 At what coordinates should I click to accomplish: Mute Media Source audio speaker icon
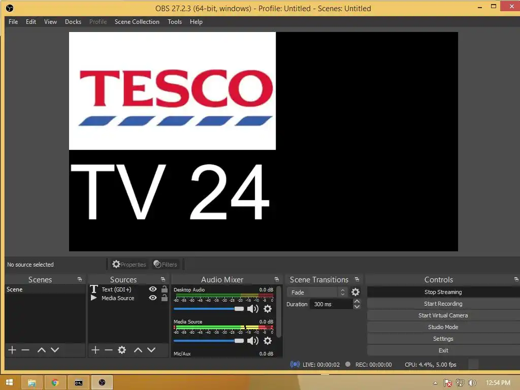coord(253,341)
